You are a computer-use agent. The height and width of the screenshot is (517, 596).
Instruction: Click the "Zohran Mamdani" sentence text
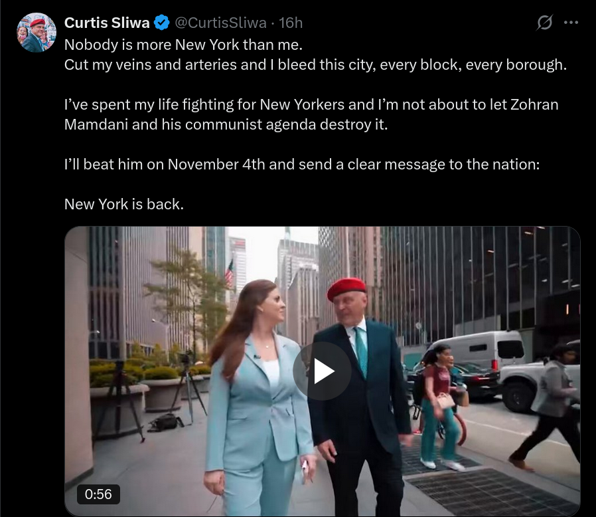pos(311,114)
